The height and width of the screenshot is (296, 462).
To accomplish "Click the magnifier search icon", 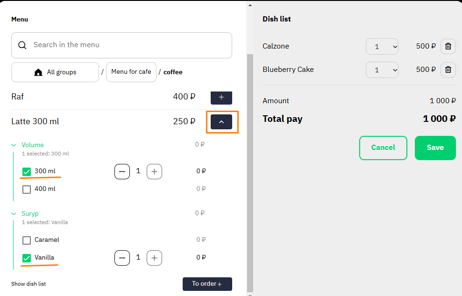I will point(22,45).
